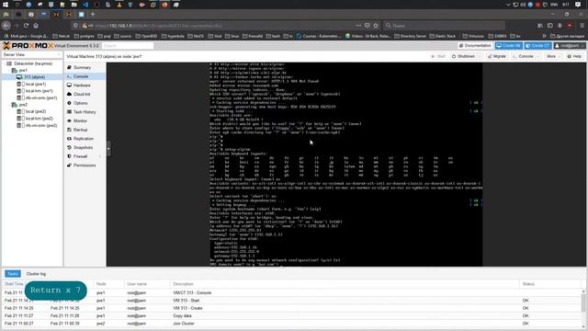588x331 pixels.
Task: Open the Shutdown dropdown arrow
Action: coord(480,56)
